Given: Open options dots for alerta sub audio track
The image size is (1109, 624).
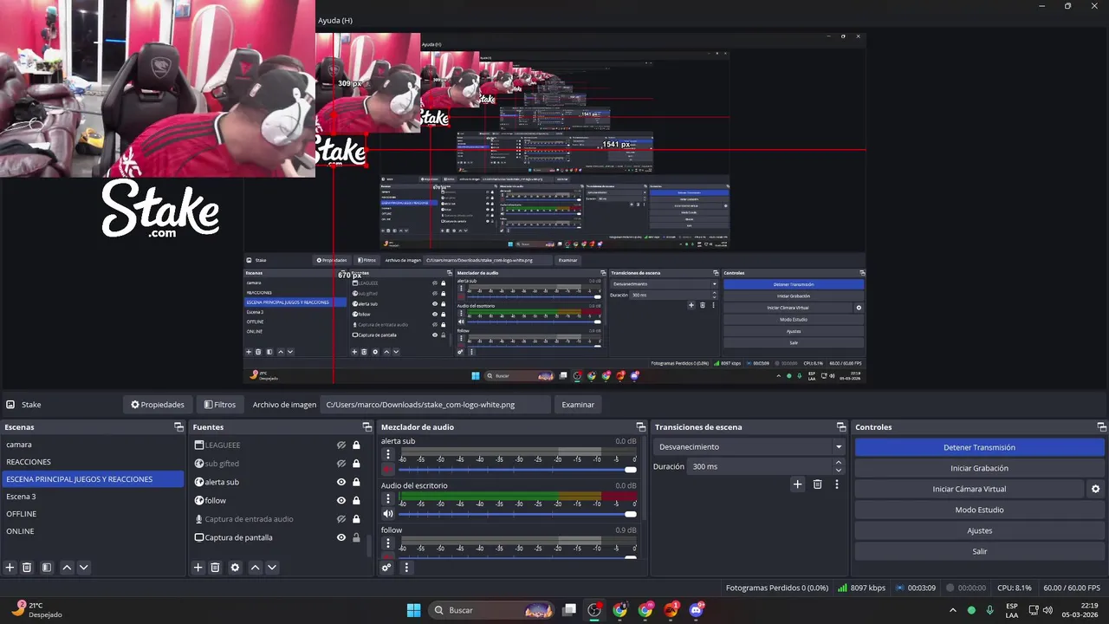Looking at the screenshot, I should [388, 454].
